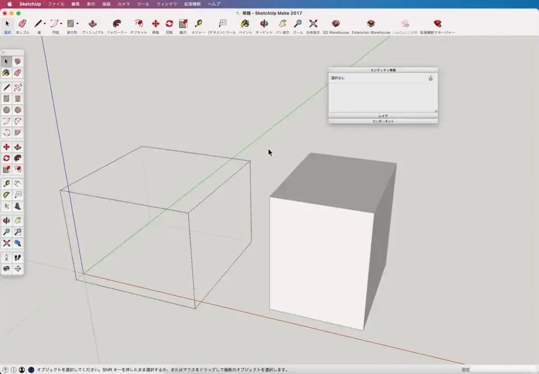
Task: Open the 拡張機能 menu
Action: click(193, 4)
